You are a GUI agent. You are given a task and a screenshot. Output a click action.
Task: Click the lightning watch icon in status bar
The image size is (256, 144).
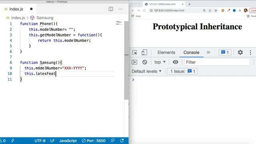[x=12, y=141]
